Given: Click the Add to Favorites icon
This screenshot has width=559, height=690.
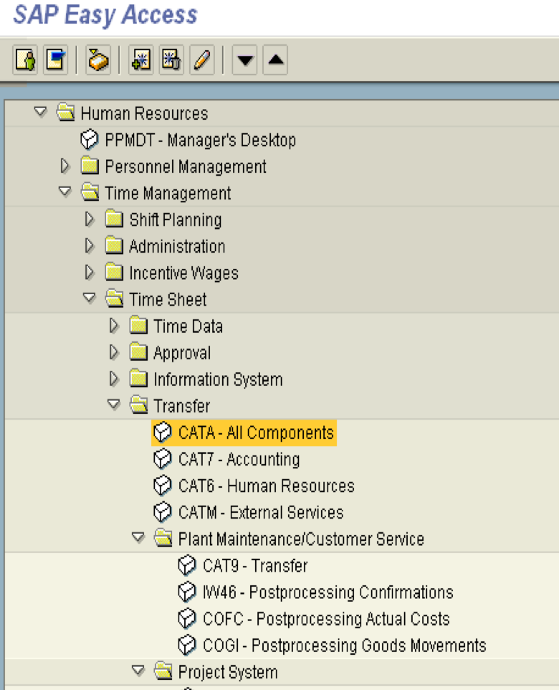Looking at the screenshot, I should (x=141, y=60).
